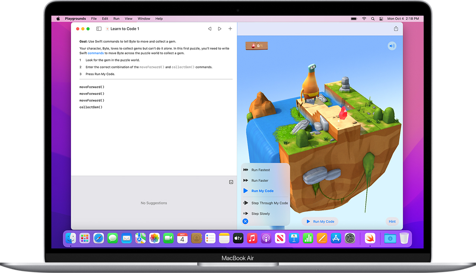
Task: Check battery status icon
Action: click(354, 19)
